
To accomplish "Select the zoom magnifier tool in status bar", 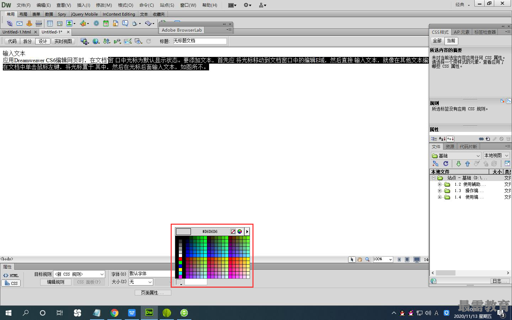I will tap(367, 260).
